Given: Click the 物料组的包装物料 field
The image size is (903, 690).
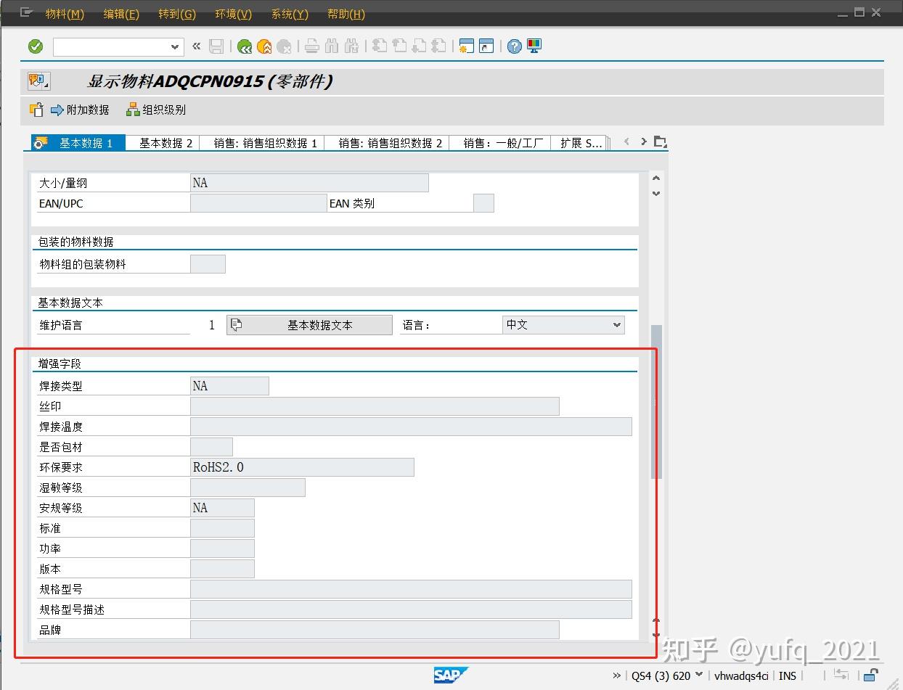Looking at the screenshot, I should click(208, 264).
